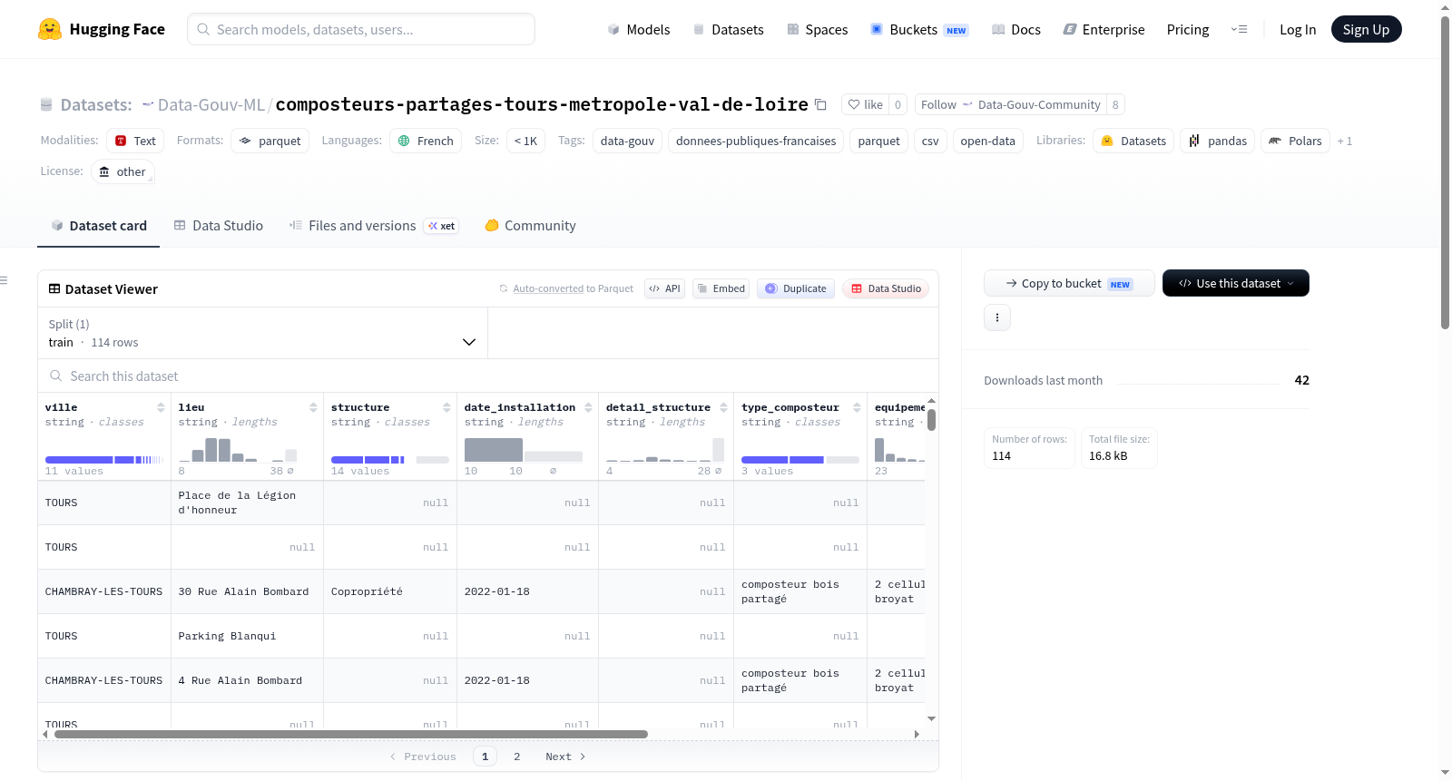Screen dimensions: 1452x781
Task: Click the pandas library tag
Action: [x=1217, y=141]
